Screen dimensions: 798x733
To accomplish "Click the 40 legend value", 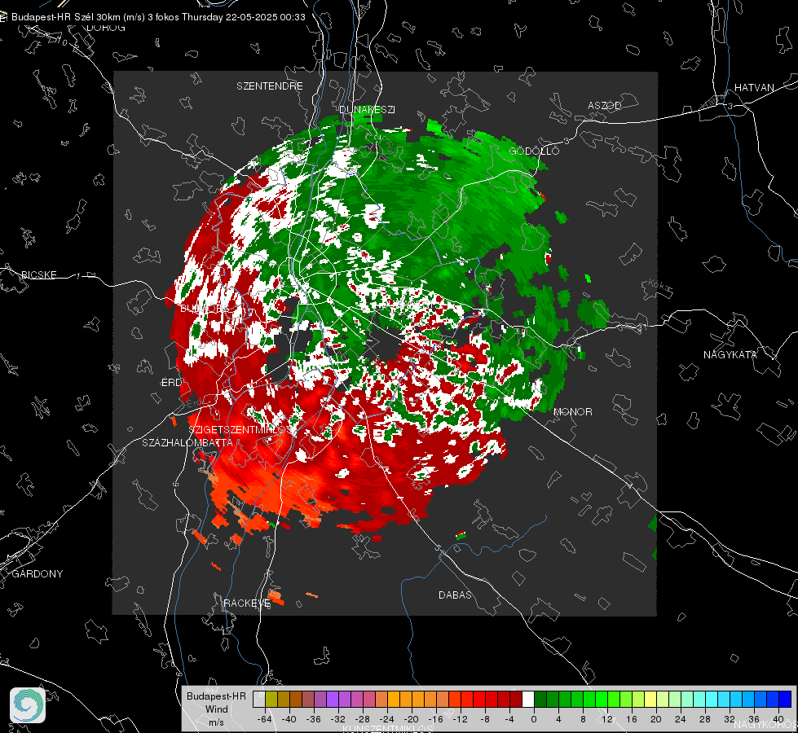I will point(778,719).
